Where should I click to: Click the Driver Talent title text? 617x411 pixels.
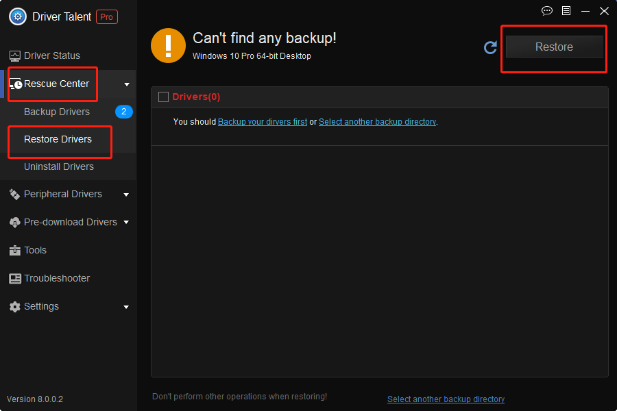[x=62, y=17]
